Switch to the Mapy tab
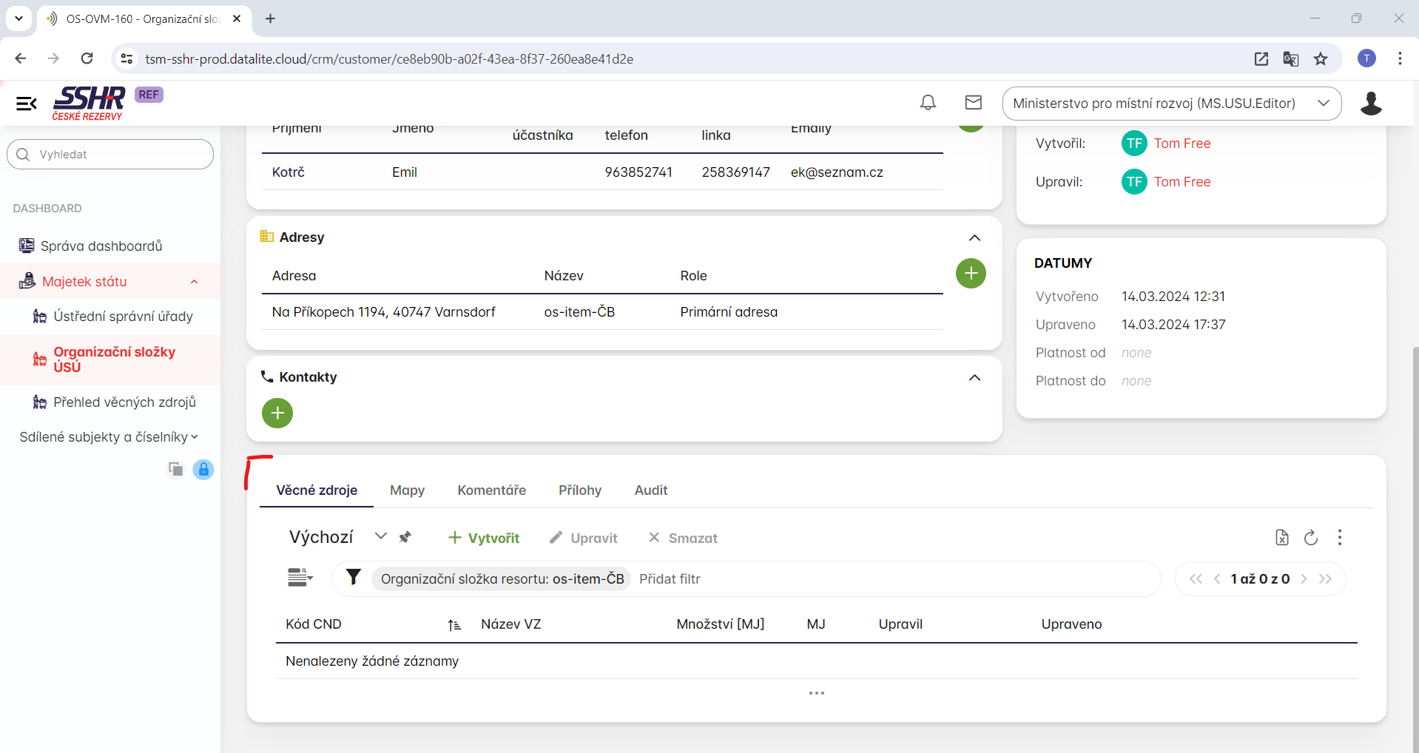Screen dimensions: 1419x753 click(407, 490)
